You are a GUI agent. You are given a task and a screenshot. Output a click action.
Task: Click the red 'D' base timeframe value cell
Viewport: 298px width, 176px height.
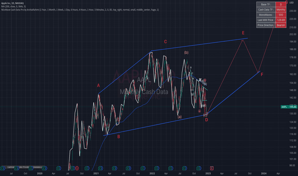281,4
